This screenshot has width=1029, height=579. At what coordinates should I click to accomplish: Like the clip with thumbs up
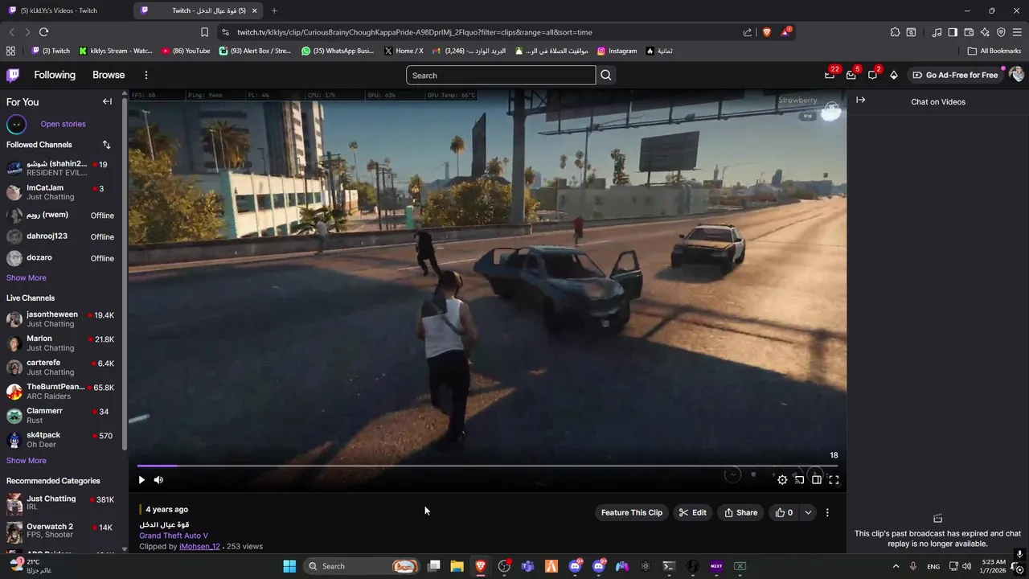tap(784, 512)
